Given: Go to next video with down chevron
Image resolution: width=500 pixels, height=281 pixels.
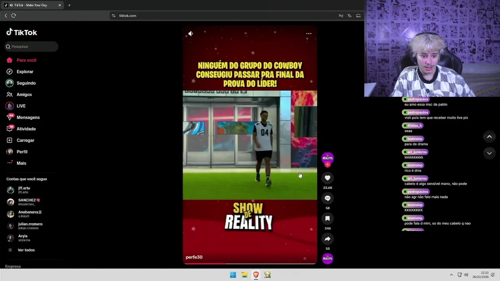Looking at the screenshot, I should point(489,153).
